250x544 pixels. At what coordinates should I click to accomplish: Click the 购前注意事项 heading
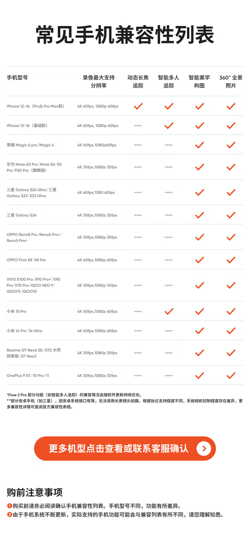[35, 492]
